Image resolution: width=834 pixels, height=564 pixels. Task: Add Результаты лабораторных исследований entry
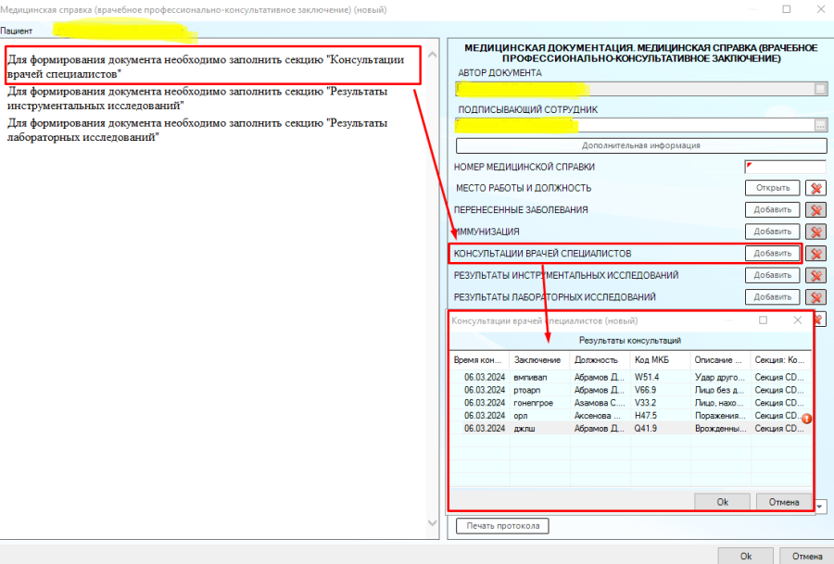click(772, 296)
